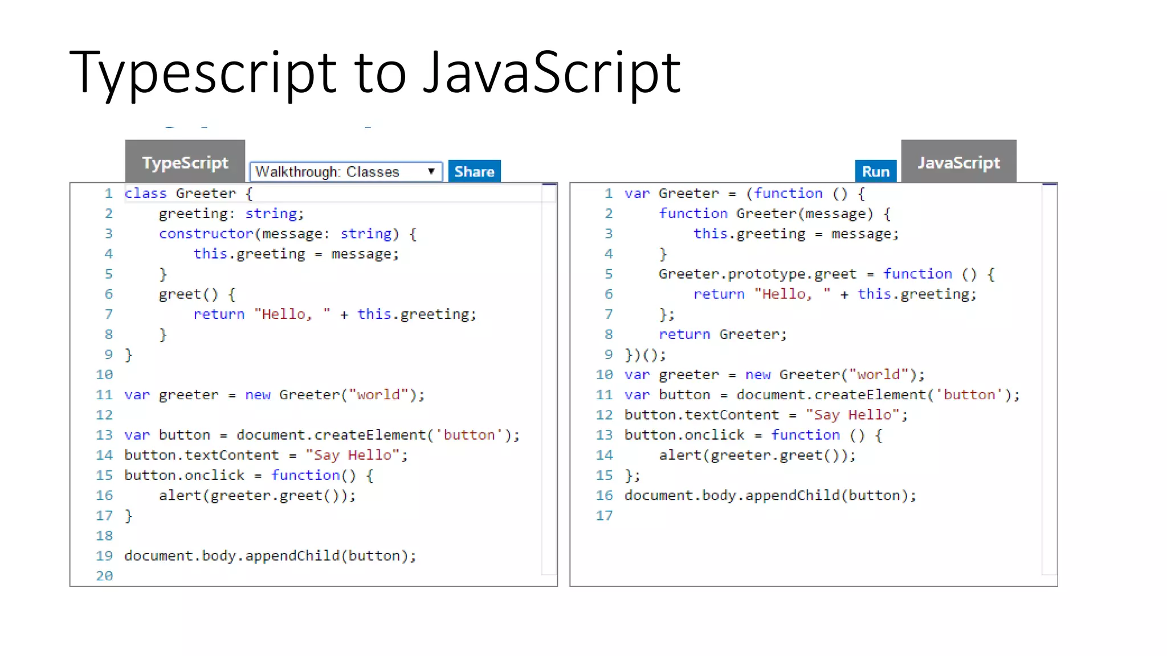The height and width of the screenshot is (656, 1167).
Task: Click the Run button
Action: click(875, 171)
